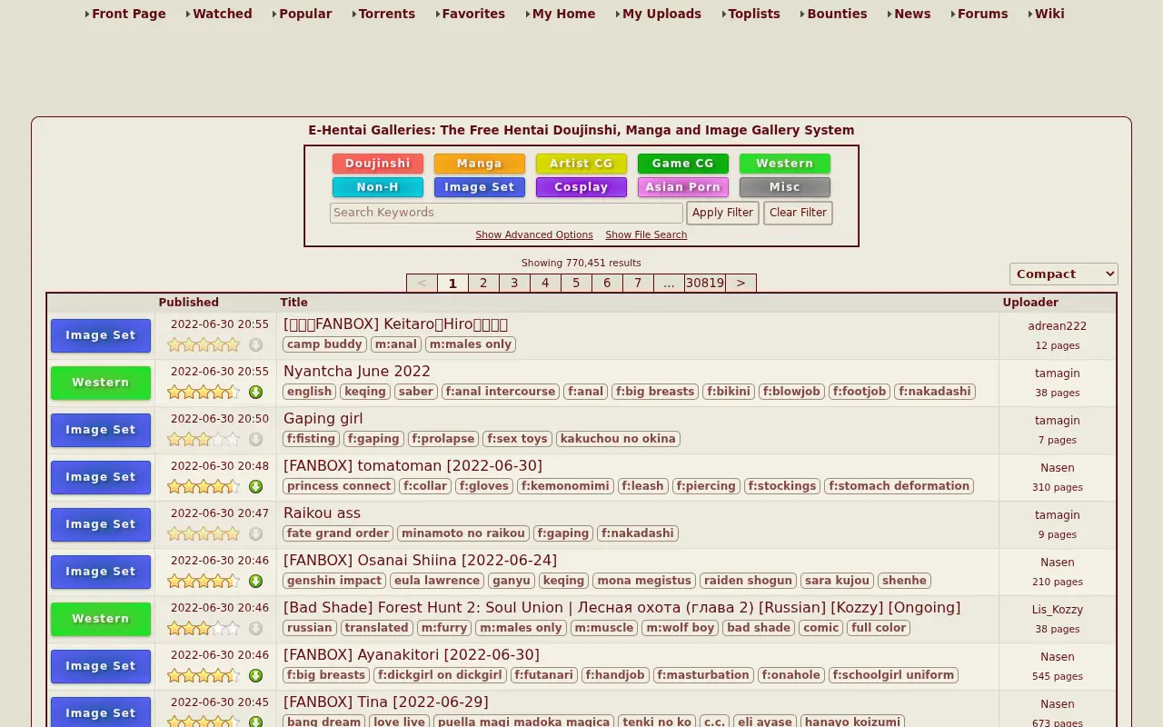Focus the Search Keywords field
1163x727 pixels.
[506, 213]
